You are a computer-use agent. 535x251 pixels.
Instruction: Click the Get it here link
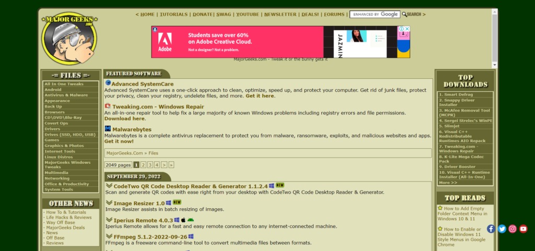coord(260,95)
